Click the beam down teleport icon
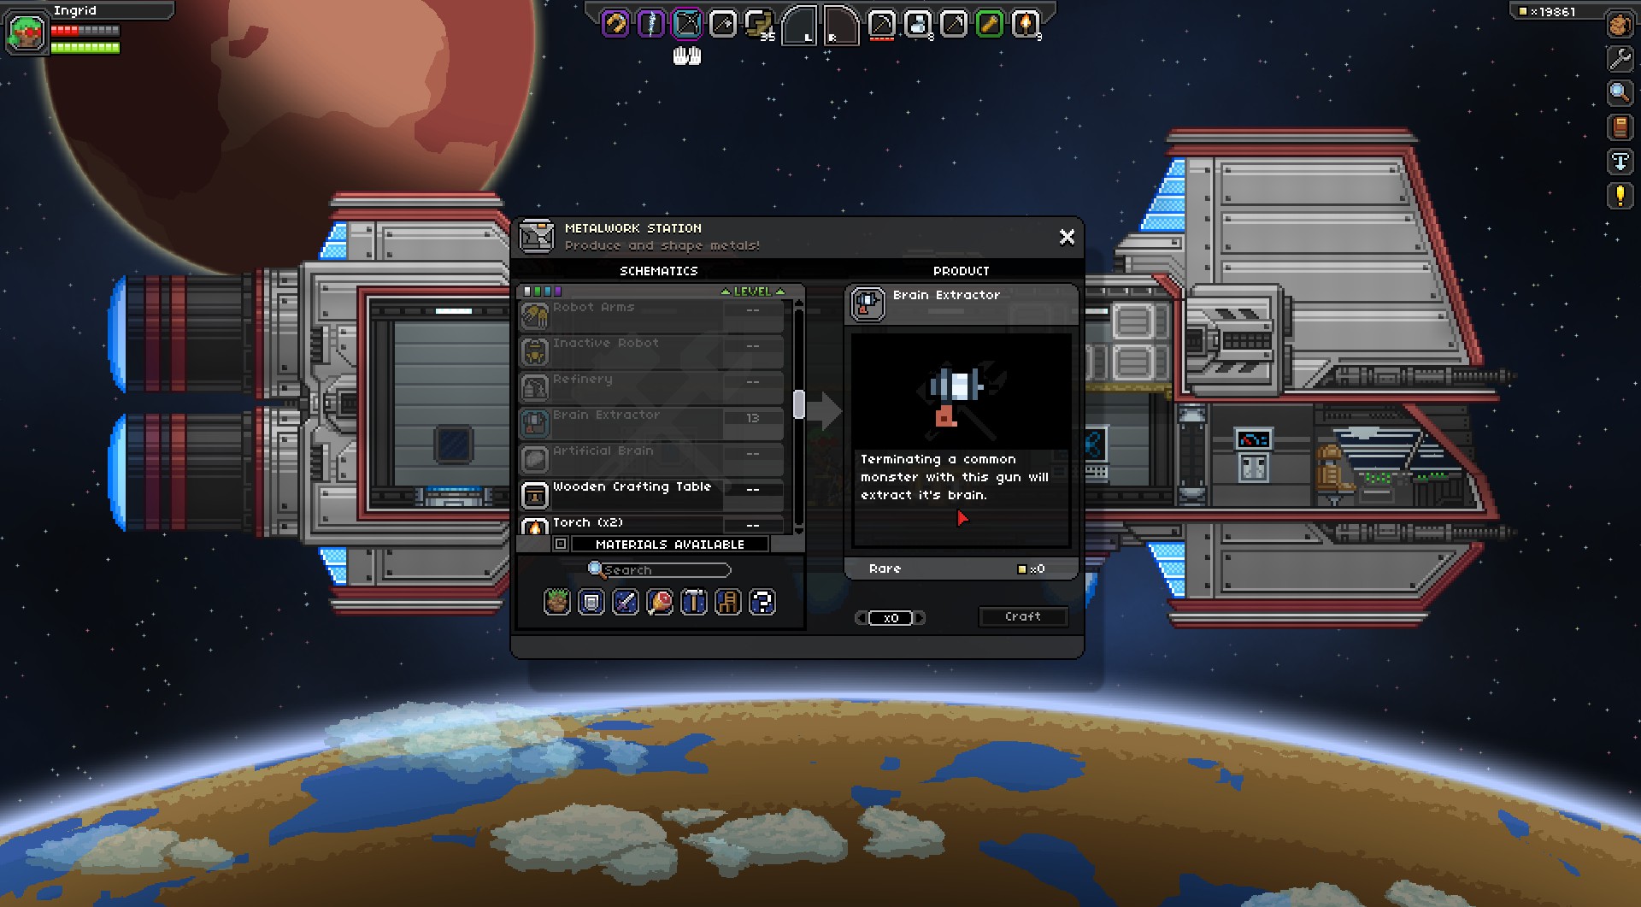 tap(1620, 162)
